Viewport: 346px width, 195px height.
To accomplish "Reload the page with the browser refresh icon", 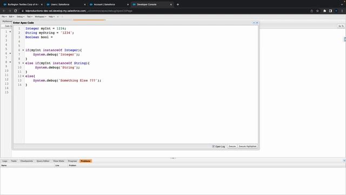I will tap(16, 11).
